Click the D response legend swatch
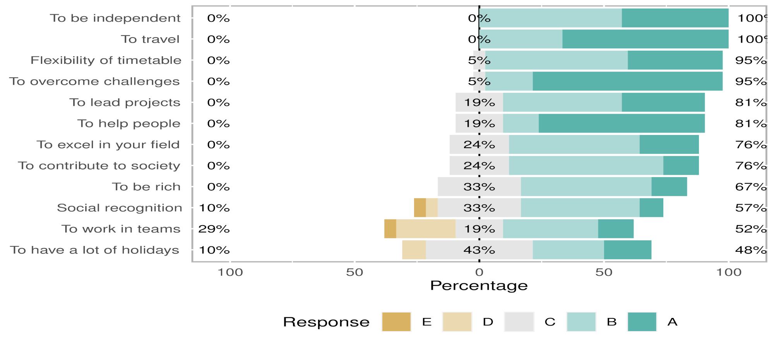774x340 pixels. pyautogui.click(x=457, y=322)
